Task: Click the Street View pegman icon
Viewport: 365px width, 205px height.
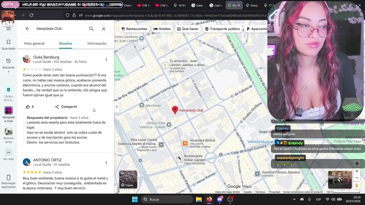Action: click(357, 186)
